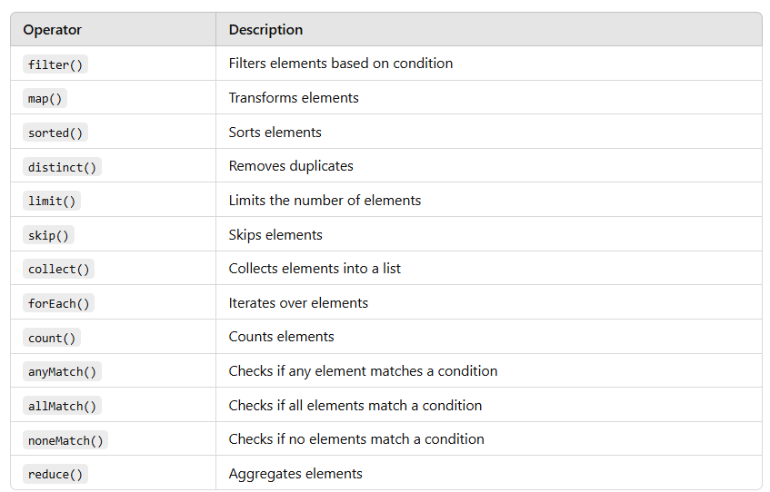Select the sorted() code label
This screenshot has width=770, height=492.
point(55,133)
